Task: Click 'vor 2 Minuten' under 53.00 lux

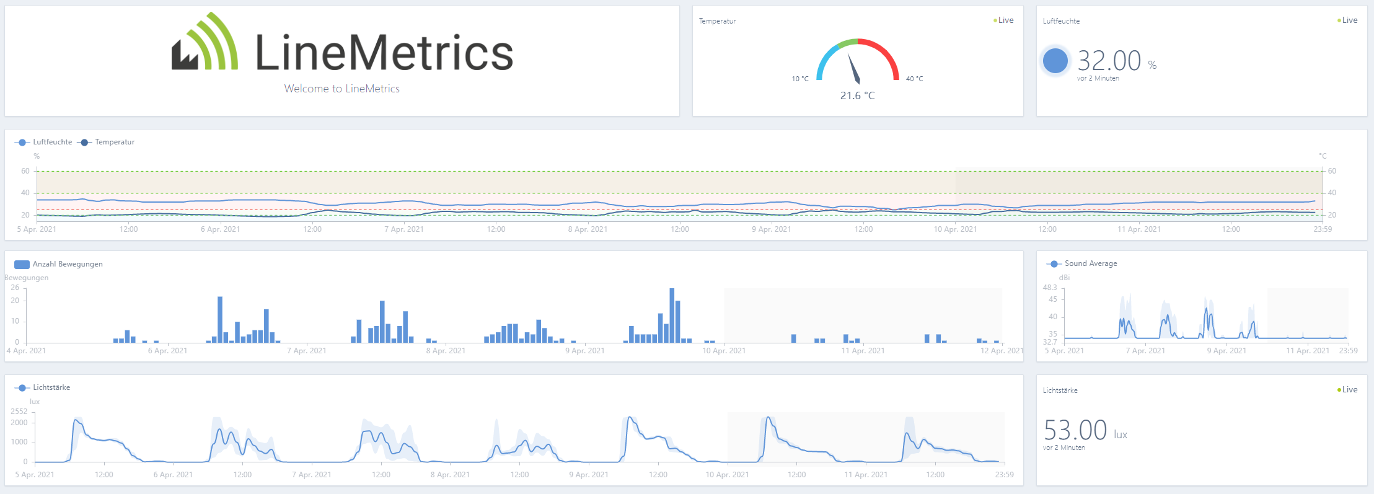Action: tap(1064, 448)
